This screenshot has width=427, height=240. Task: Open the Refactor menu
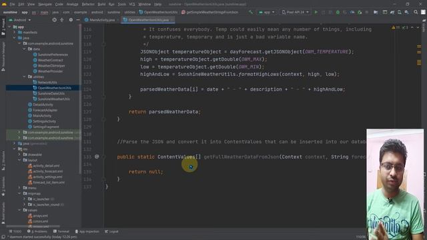[88, 5]
